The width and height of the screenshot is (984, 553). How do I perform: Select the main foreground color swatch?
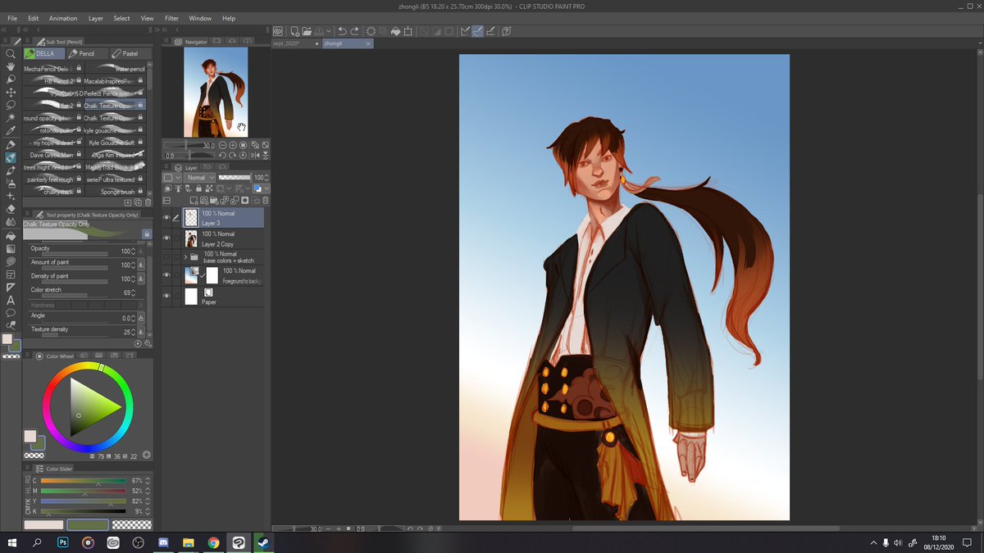(x=30, y=436)
